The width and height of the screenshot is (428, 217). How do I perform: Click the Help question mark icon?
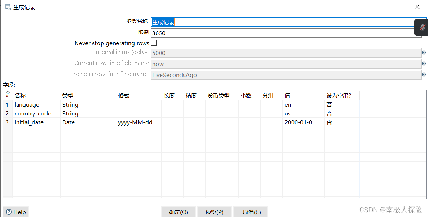9,212
